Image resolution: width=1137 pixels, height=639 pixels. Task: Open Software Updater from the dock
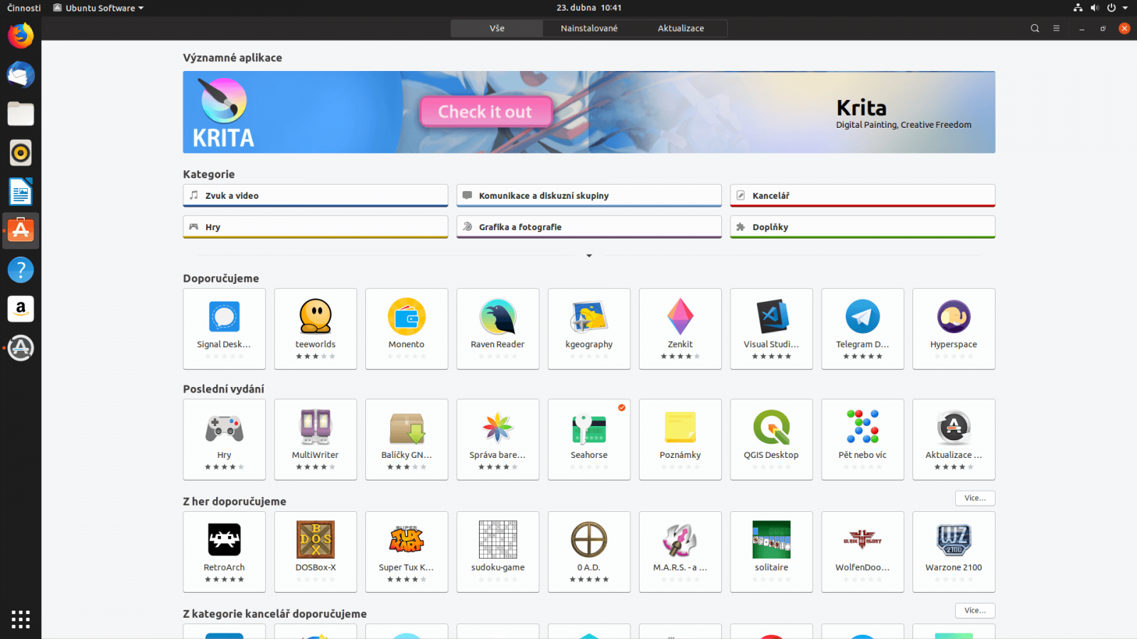point(21,348)
